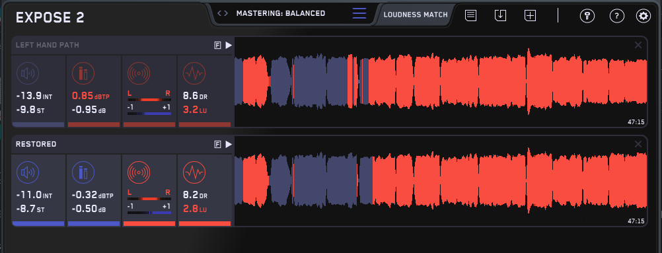The image size is (662, 253).
Task: Click loudness speaker icon in Restored track
Action: [x=28, y=173]
